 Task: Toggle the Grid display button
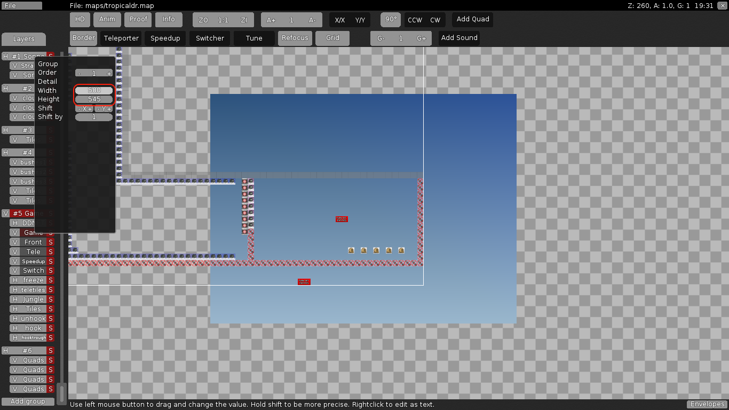(332, 38)
